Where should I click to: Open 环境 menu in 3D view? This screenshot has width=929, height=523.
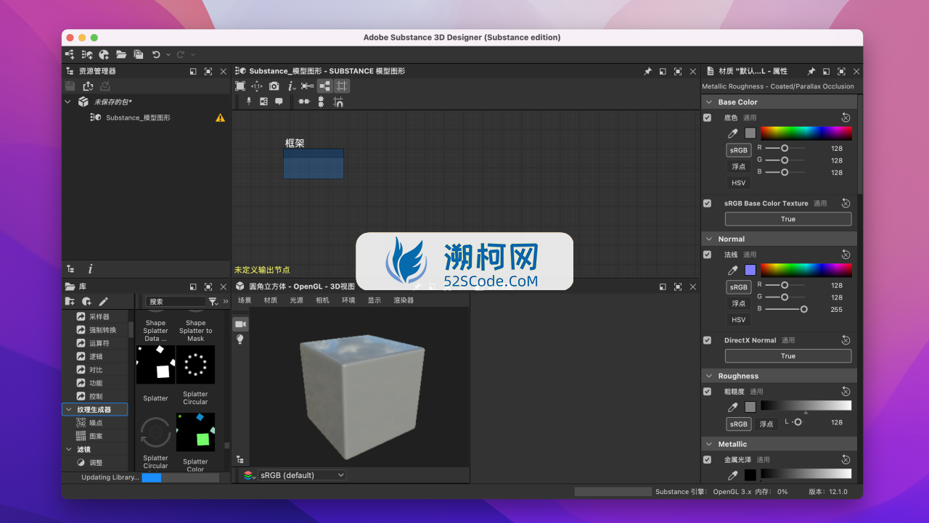[348, 300]
